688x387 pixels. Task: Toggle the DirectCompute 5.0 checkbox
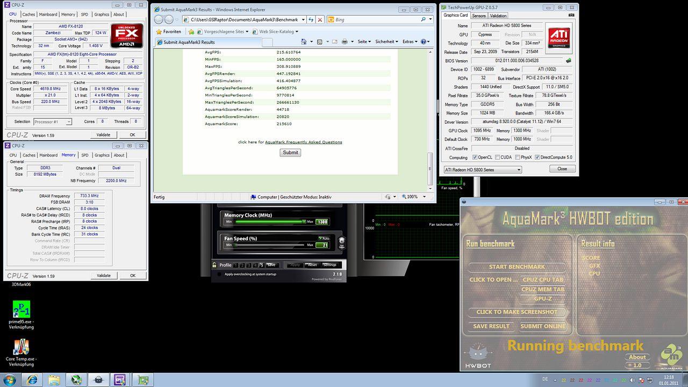coord(537,157)
